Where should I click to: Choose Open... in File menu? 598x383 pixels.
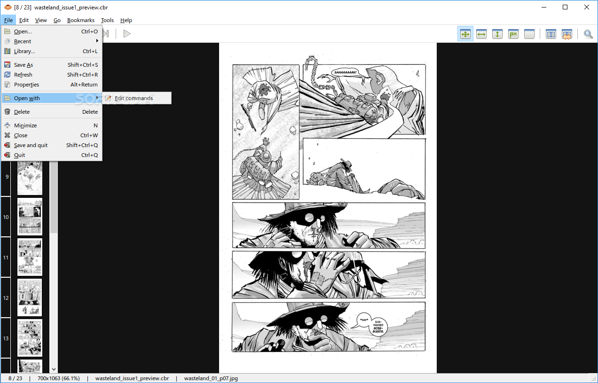click(52, 31)
